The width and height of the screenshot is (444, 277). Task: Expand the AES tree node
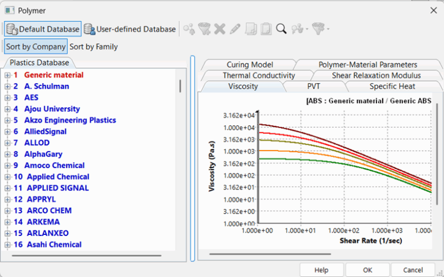pyautogui.click(x=8, y=98)
